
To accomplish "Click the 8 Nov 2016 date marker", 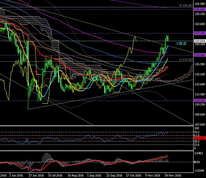I will click(x=153, y=176).
